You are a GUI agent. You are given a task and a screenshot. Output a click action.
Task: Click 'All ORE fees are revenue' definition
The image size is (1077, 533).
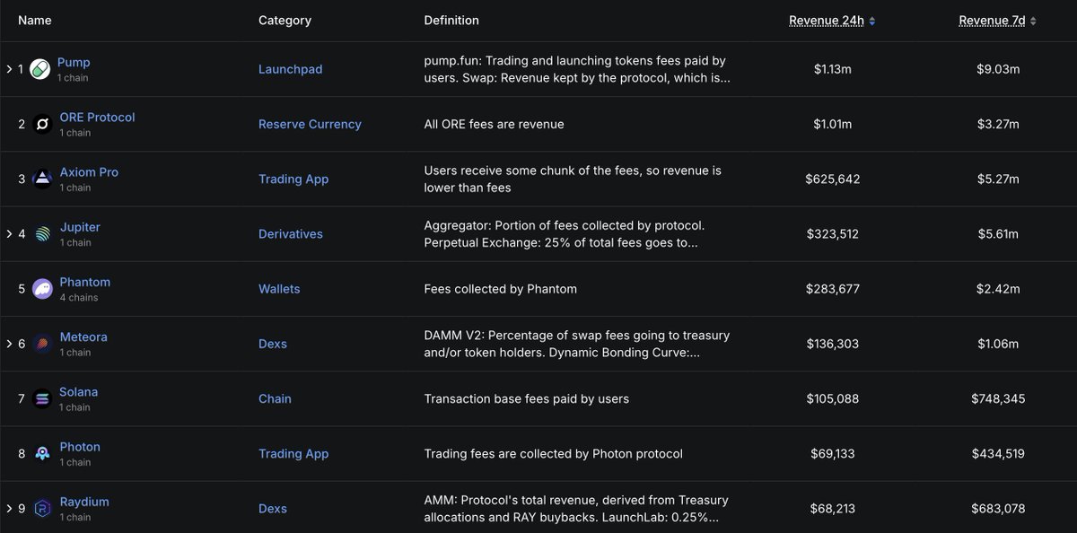click(x=495, y=124)
